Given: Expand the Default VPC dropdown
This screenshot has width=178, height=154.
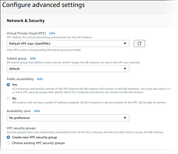Looking at the screenshot, I should [x=68, y=44].
